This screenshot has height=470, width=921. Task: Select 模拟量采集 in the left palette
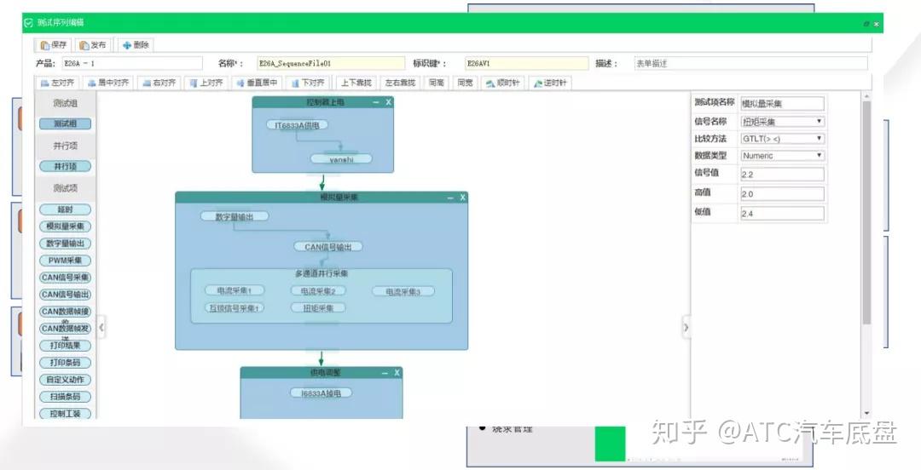(65, 226)
